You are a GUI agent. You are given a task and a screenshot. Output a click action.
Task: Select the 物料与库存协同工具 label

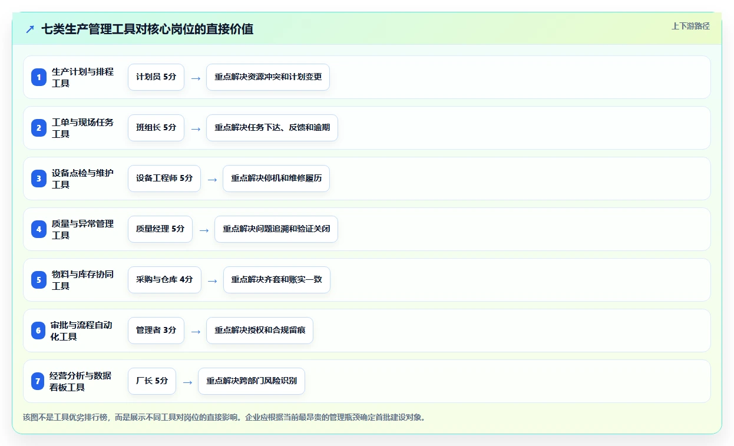pos(83,280)
